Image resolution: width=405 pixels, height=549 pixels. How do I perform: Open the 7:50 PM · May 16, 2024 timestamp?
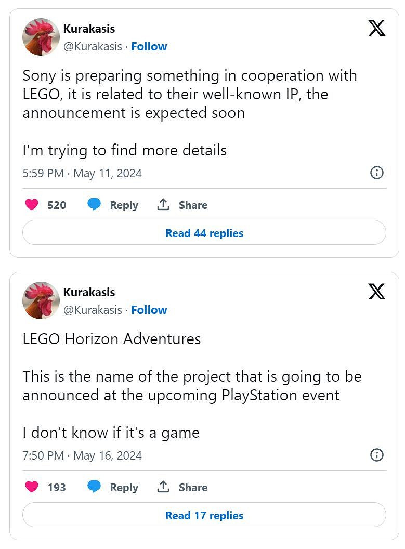(82, 455)
